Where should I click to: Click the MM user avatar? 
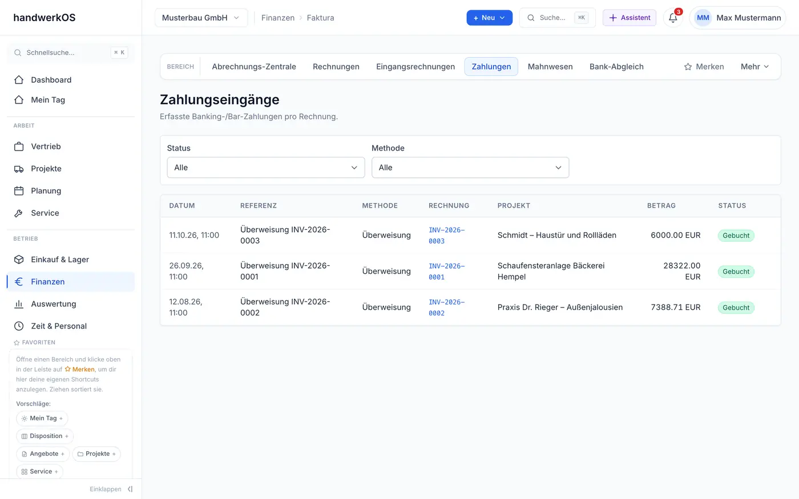coord(703,18)
